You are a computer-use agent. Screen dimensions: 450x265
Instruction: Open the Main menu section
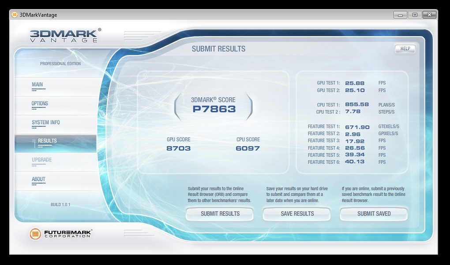pos(56,87)
